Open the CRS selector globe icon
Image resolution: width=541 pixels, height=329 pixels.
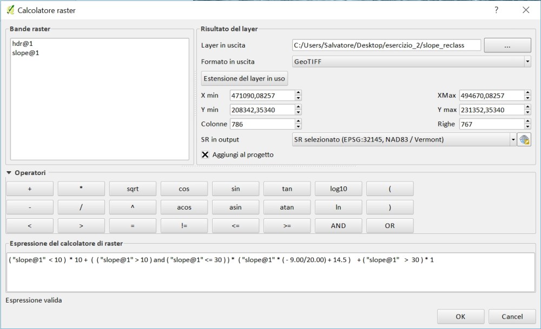click(524, 139)
